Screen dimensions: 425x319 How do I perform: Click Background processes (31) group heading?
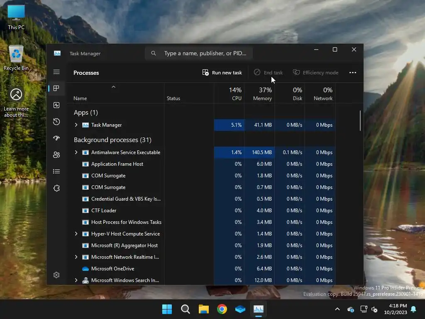click(112, 140)
